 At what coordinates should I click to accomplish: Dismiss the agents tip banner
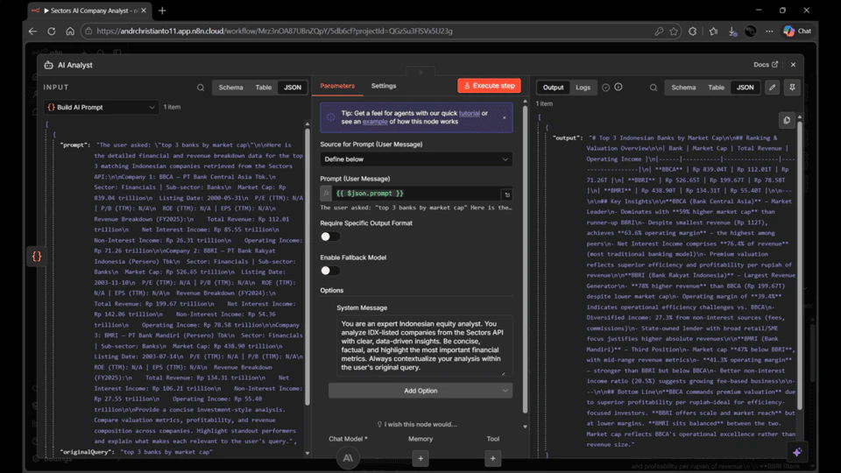tap(505, 117)
